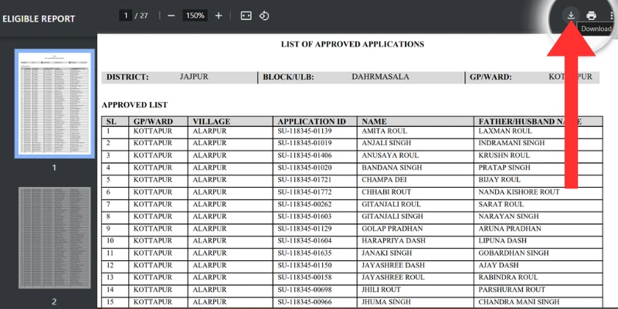Click the ELIGIBLE REPORT document title
Image resolution: width=618 pixels, height=309 pixels.
(x=39, y=19)
